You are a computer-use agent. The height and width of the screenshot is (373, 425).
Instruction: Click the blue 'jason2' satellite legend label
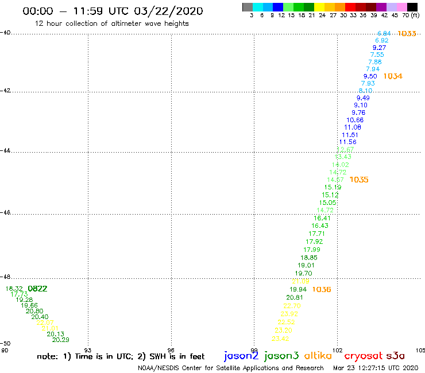click(241, 356)
